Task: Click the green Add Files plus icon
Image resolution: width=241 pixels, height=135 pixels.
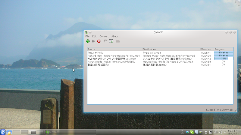Action: (x=88, y=41)
